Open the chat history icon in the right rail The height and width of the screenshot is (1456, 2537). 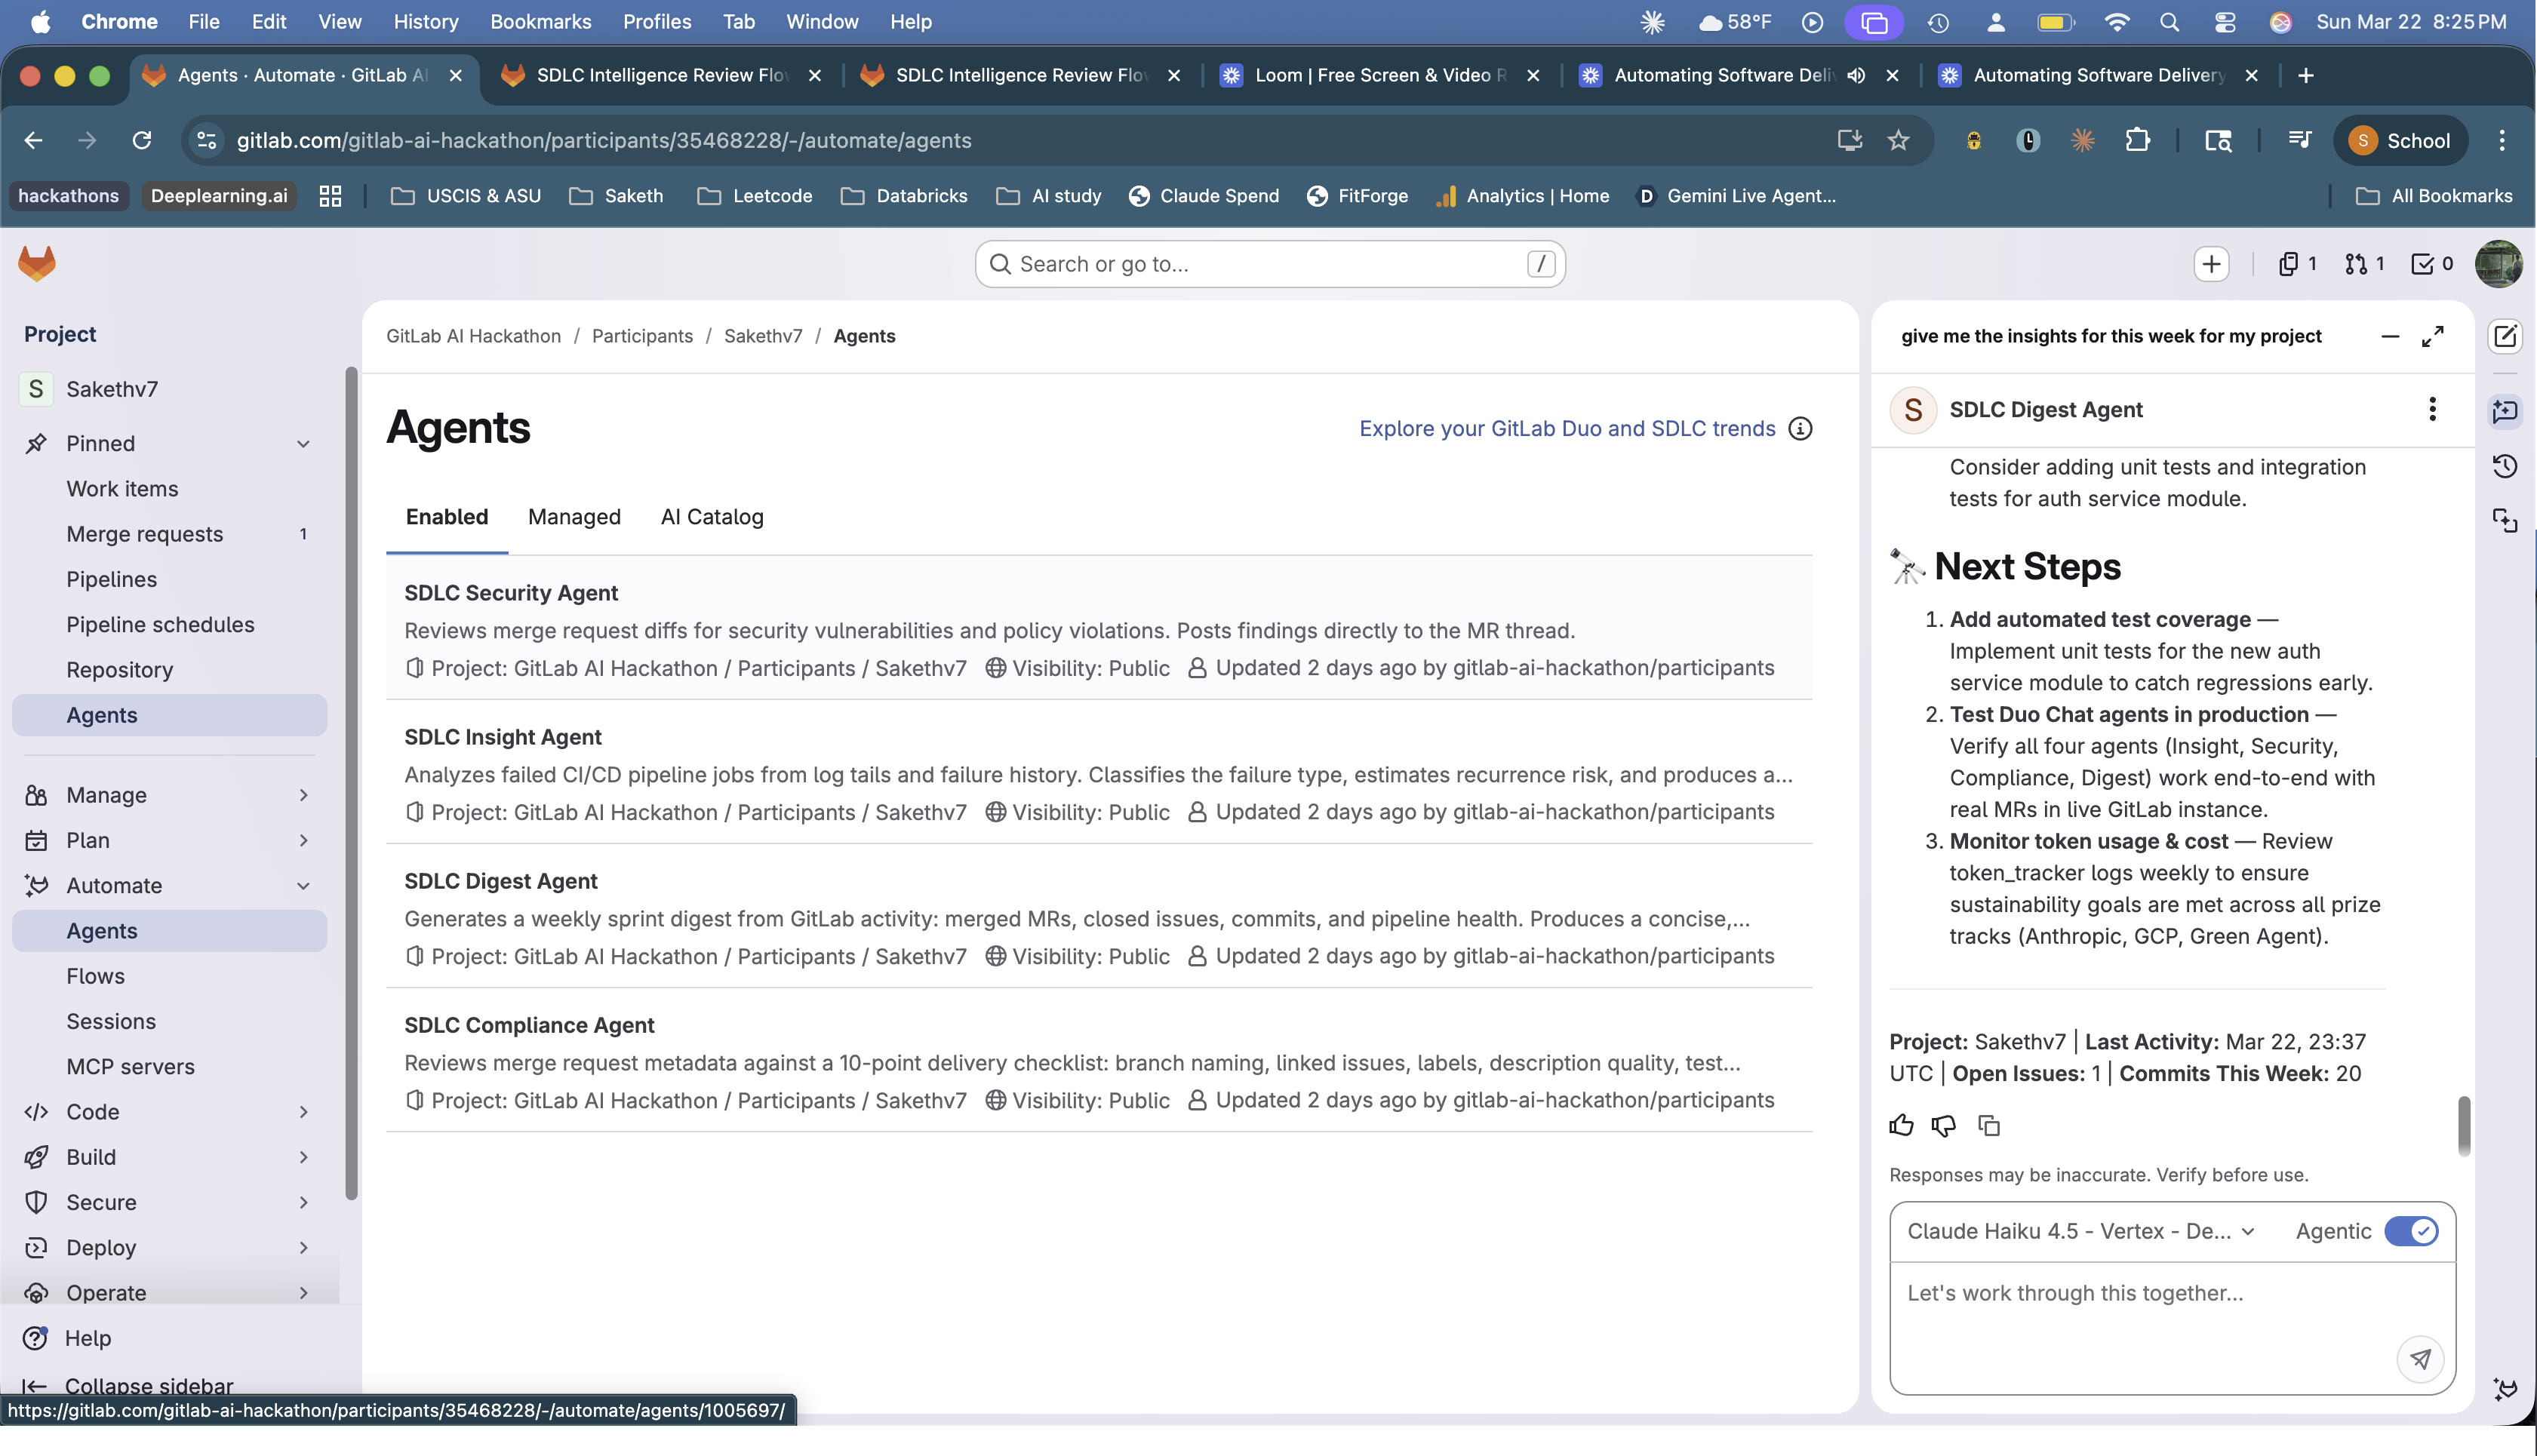click(x=2505, y=466)
